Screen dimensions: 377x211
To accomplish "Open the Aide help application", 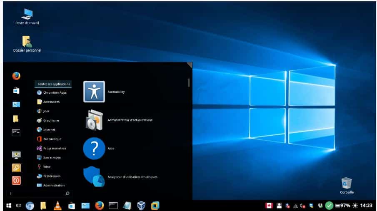I will [x=99, y=148].
